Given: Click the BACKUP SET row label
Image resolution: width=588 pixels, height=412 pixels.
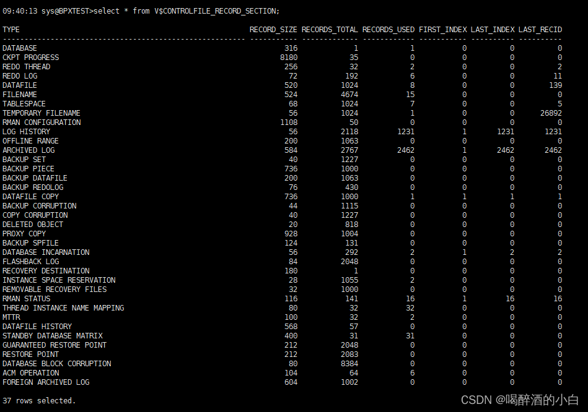Looking at the screenshot, I should point(24,160).
